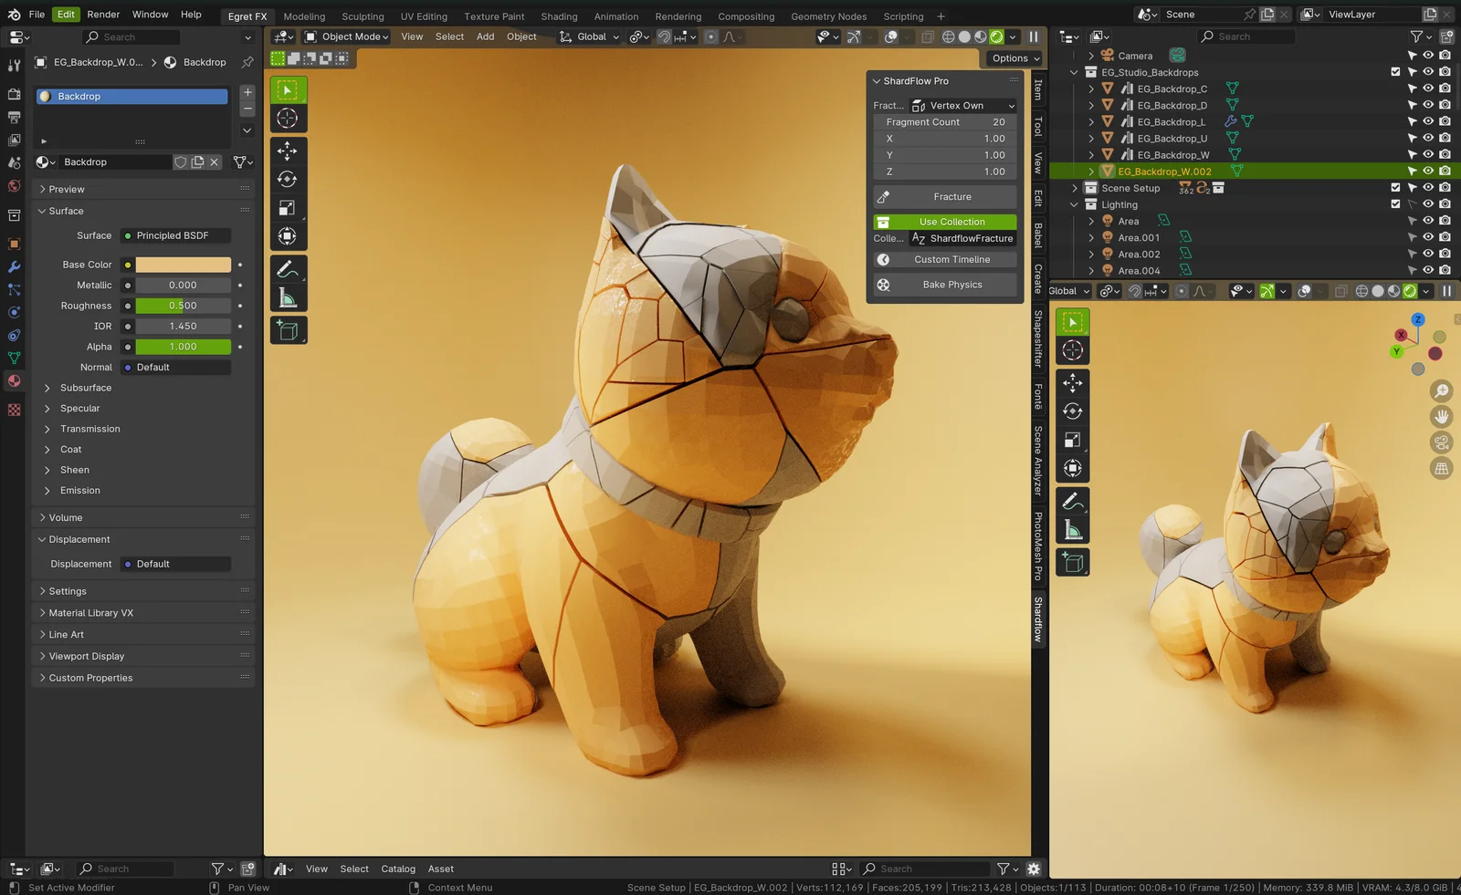Image resolution: width=1461 pixels, height=895 pixels.
Task: Select the Add Cube tool
Action: pos(288,330)
